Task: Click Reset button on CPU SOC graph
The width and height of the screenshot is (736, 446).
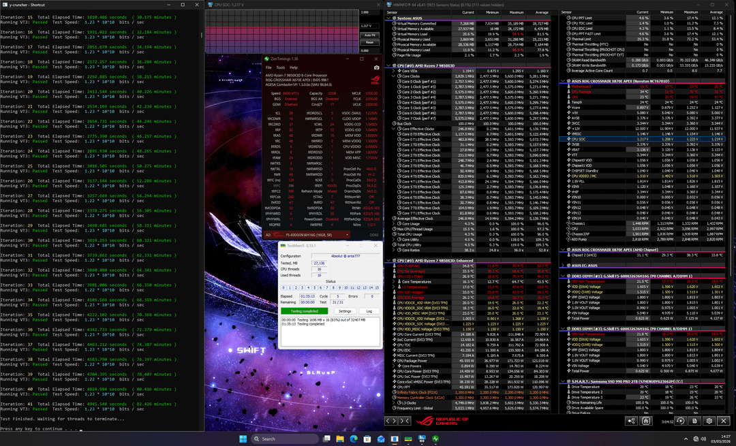Action: coord(369,42)
